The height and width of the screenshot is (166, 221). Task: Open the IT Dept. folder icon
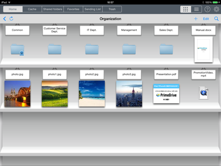92,49
